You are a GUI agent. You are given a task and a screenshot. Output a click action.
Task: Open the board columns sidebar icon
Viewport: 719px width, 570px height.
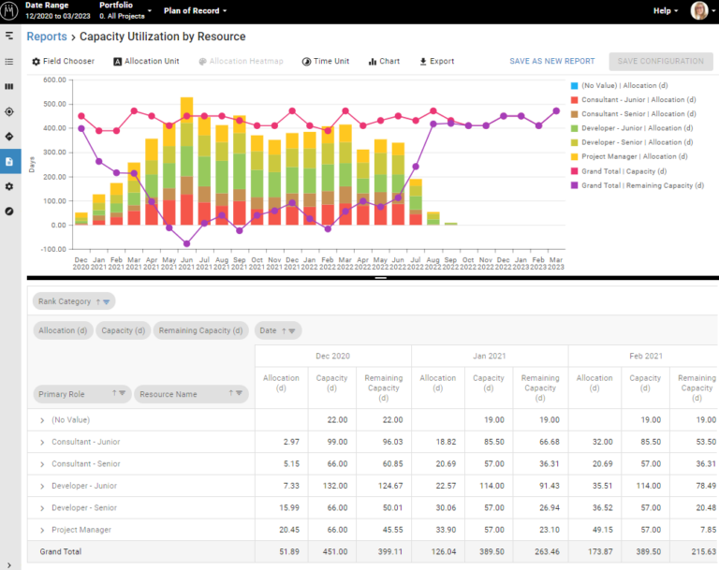(9, 87)
